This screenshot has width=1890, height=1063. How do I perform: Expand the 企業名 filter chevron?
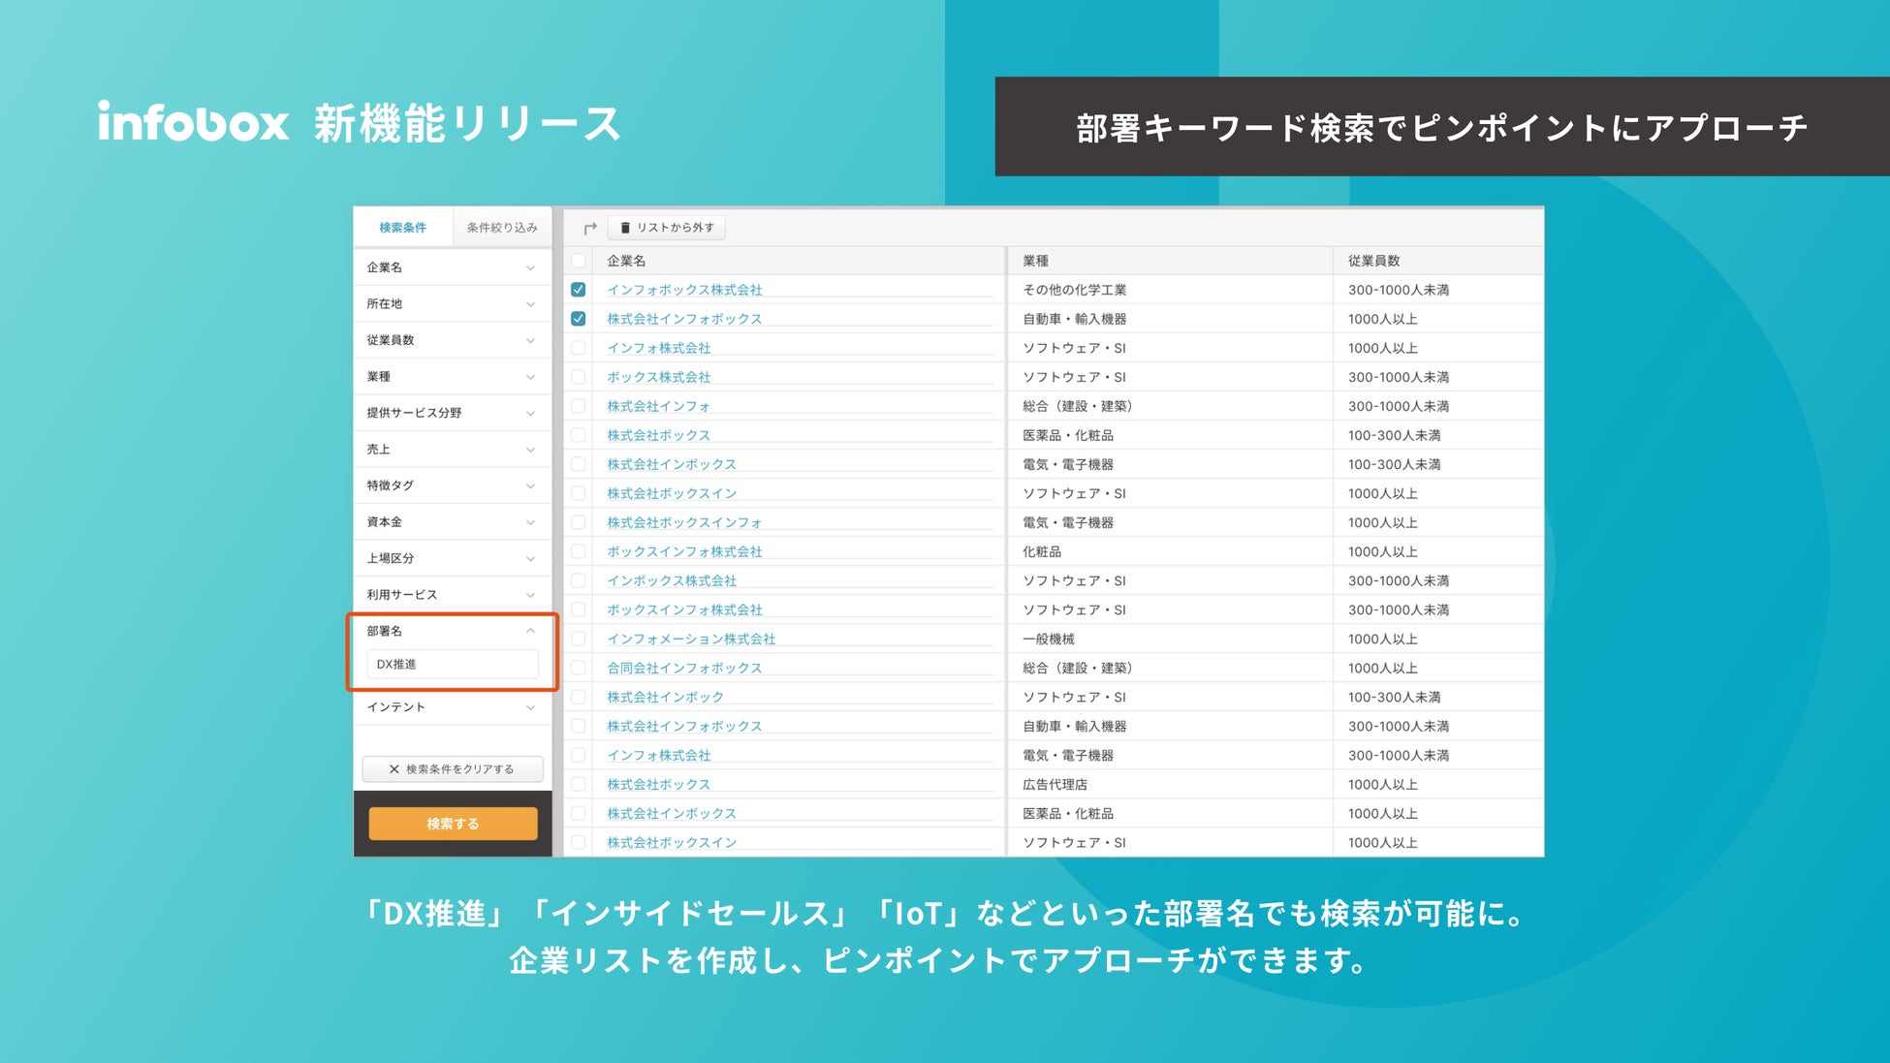pos(530,268)
